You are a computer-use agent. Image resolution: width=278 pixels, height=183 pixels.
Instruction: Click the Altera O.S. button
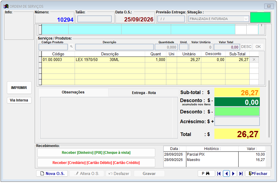(x=87, y=174)
